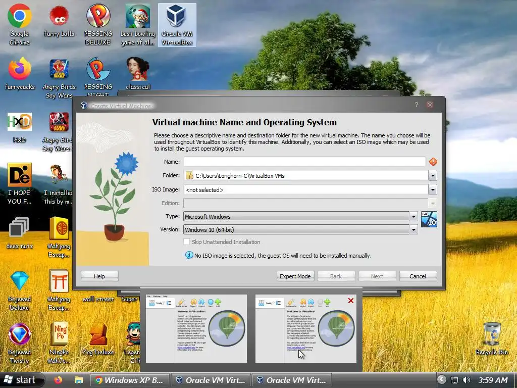This screenshot has width=517, height=388.
Task: Click the ISO Image not selected field
Action: [x=306, y=190]
